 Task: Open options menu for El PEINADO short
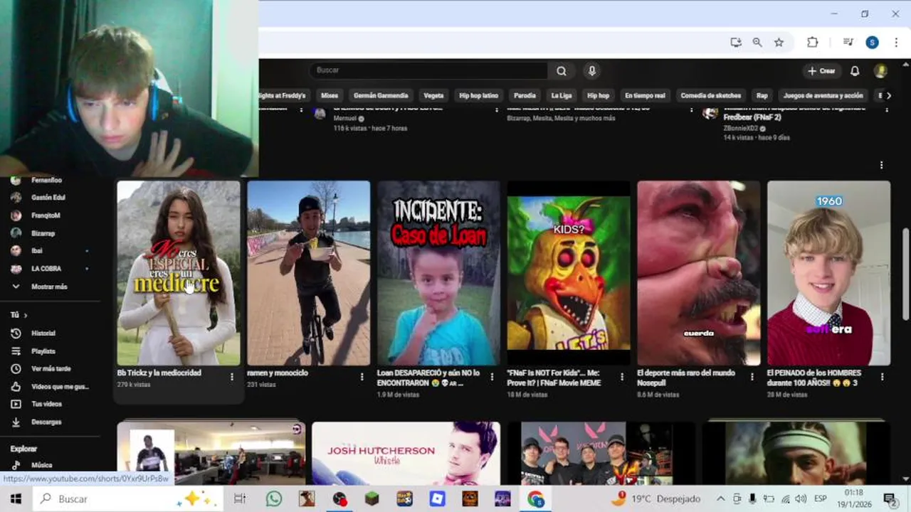point(882,377)
